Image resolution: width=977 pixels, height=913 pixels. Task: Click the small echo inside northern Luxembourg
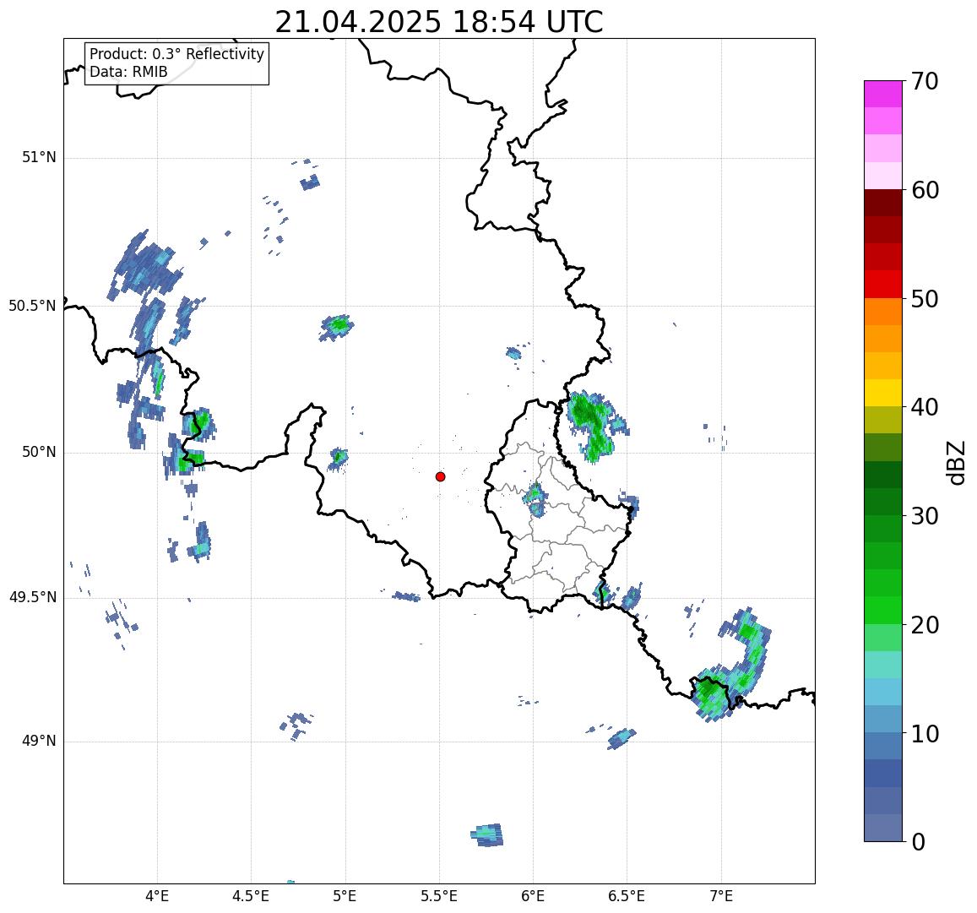click(x=535, y=498)
